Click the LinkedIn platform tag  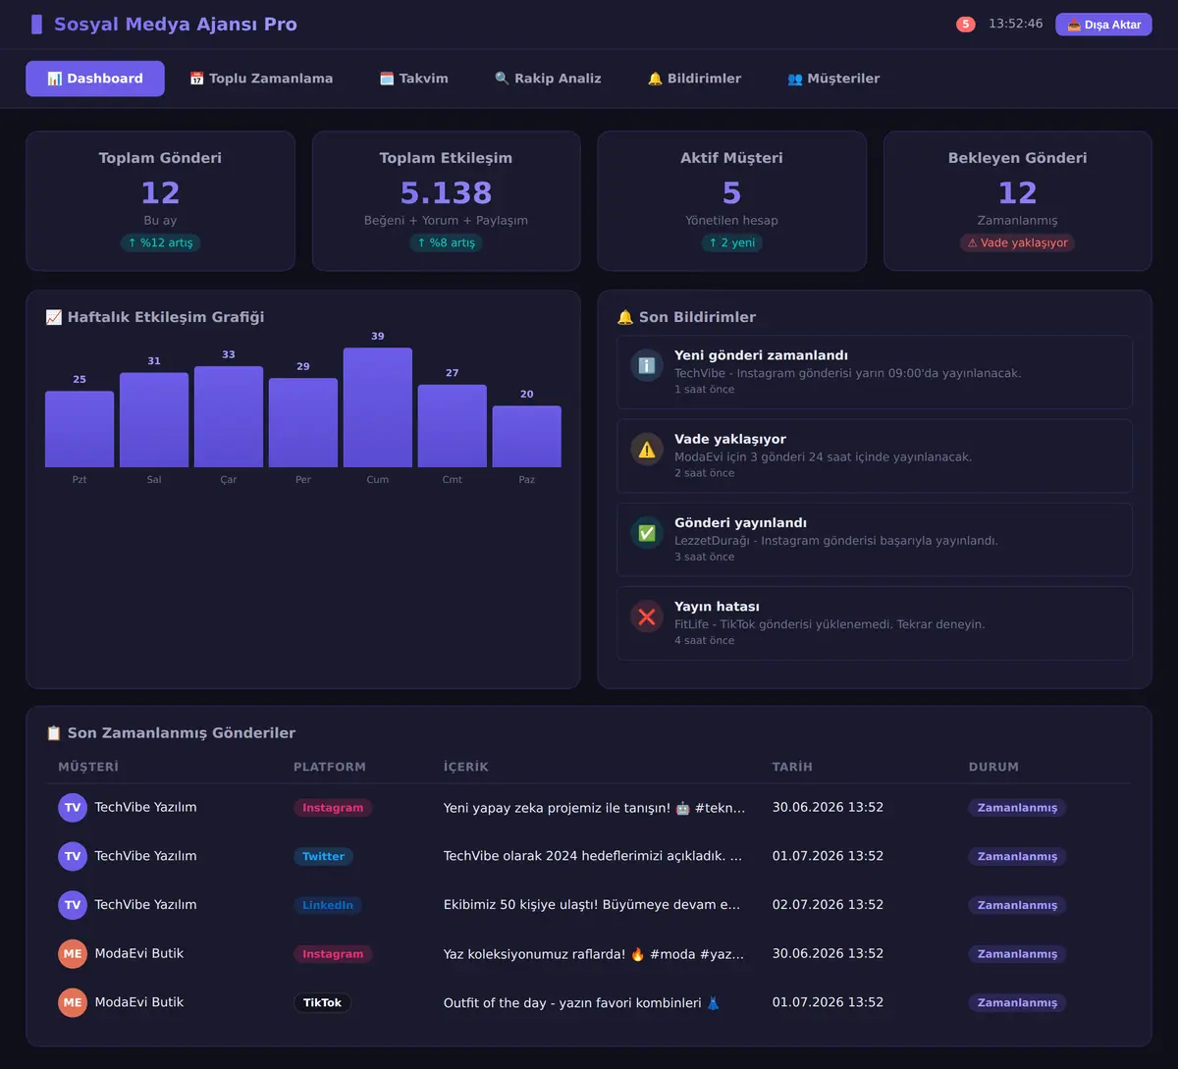[328, 905]
